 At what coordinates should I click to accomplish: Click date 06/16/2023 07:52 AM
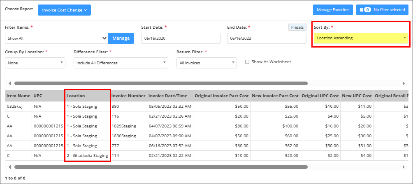click(170, 145)
